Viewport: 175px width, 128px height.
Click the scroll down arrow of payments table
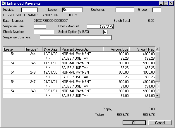click(x=157, y=95)
